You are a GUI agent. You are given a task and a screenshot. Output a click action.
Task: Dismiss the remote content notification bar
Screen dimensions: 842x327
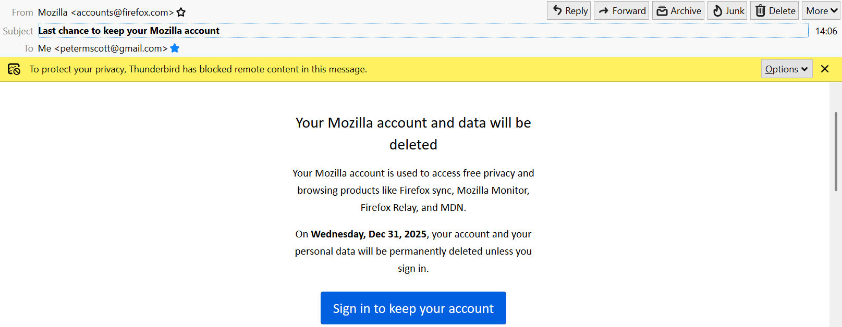tap(825, 69)
